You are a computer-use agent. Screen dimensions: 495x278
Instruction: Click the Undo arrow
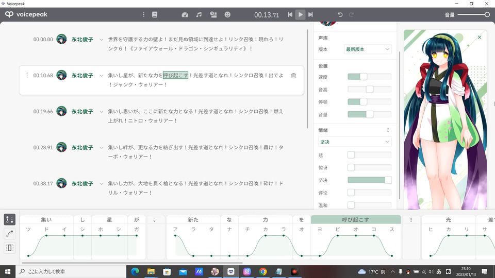pyautogui.click(x=340, y=14)
